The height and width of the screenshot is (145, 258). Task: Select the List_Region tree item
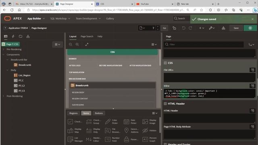coord(24,75)
